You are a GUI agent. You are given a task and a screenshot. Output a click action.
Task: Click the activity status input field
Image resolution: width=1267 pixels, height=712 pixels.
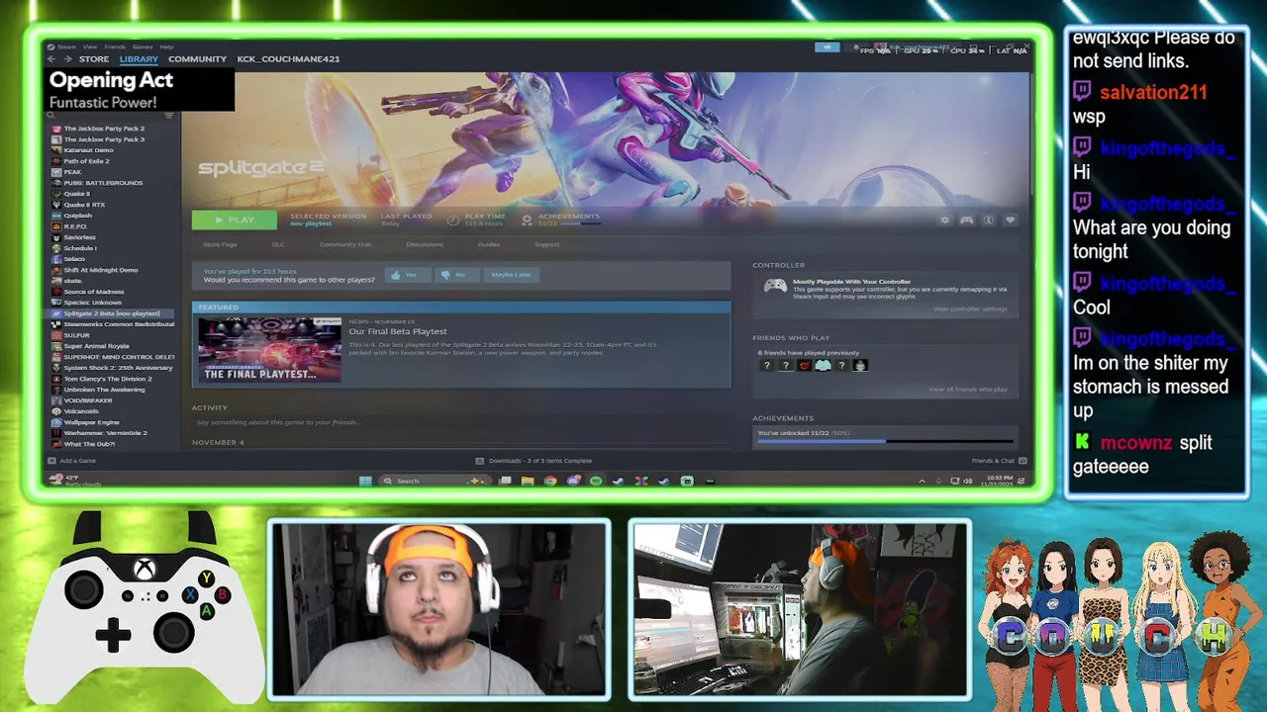(460, 422)
